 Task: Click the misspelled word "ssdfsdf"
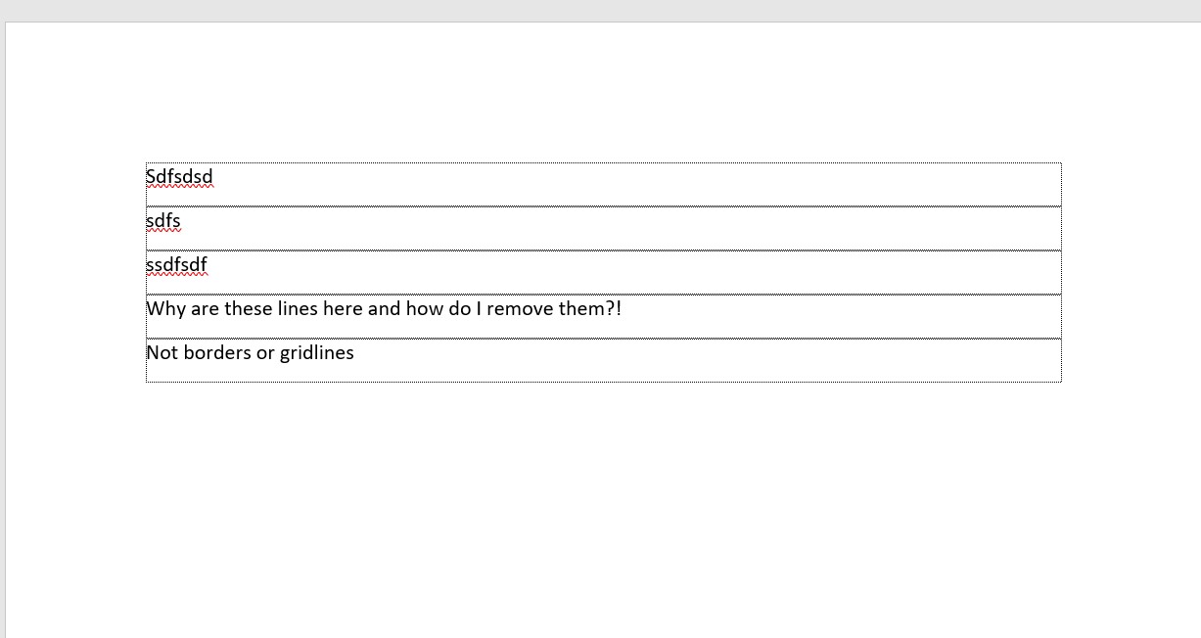[176, 265]
